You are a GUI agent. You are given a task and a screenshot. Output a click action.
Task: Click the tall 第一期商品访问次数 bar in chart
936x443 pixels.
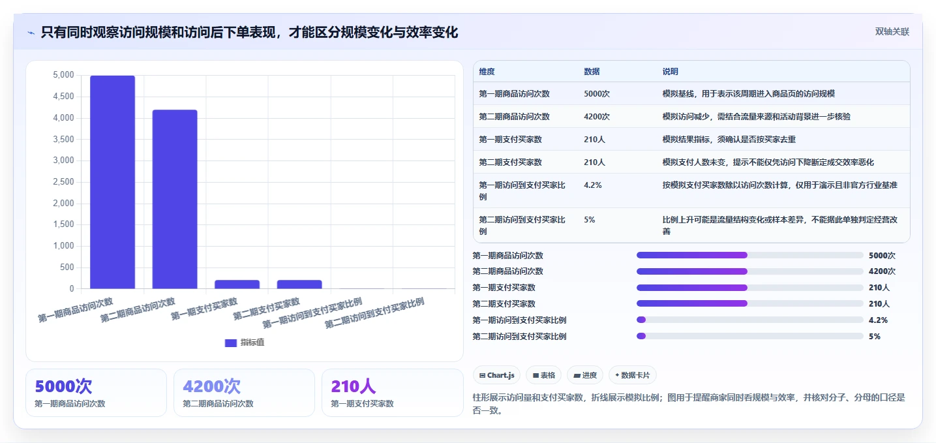tap(112, 182)
